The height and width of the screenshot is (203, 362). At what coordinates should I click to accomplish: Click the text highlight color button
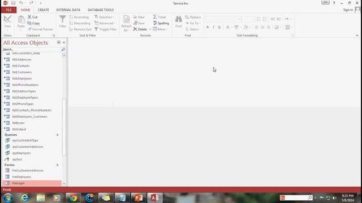coord(236,27)
